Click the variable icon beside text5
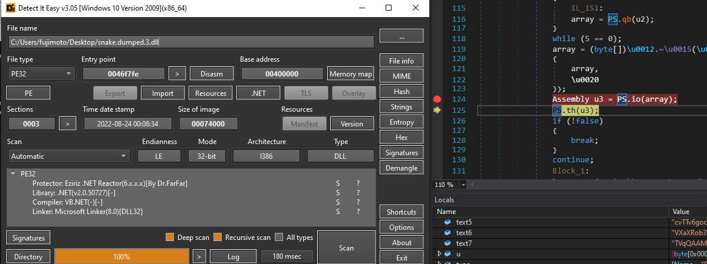The image size is (707, 264). click(448, 222)
